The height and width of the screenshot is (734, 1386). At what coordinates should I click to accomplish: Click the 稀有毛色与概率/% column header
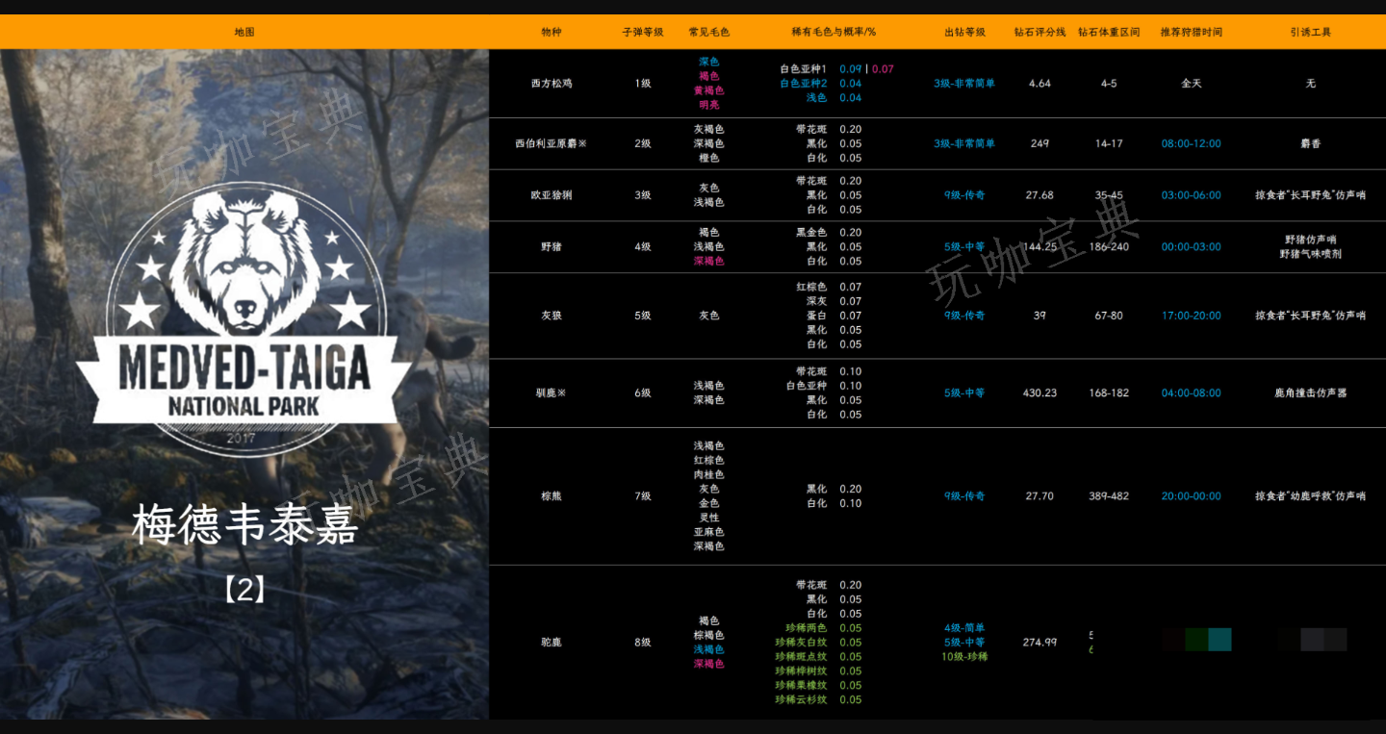834,32
